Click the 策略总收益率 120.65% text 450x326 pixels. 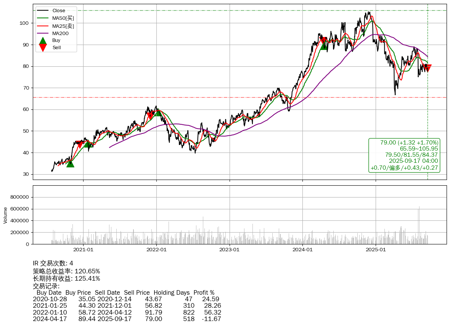coord(66,271)
